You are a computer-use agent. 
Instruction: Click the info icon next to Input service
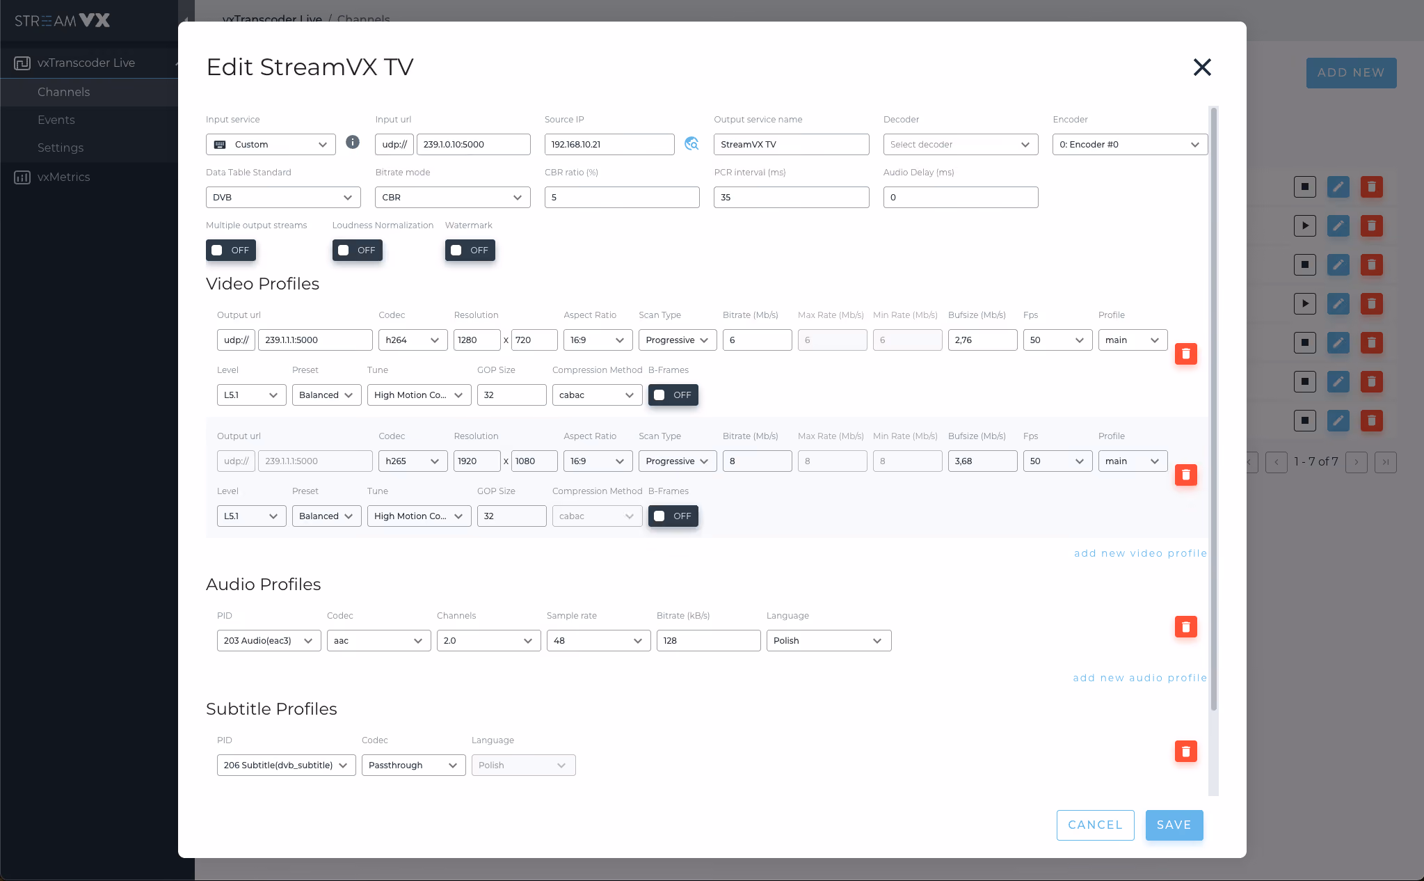(353, 142)
